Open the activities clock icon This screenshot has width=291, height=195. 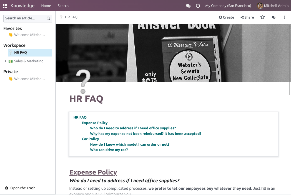198,6
